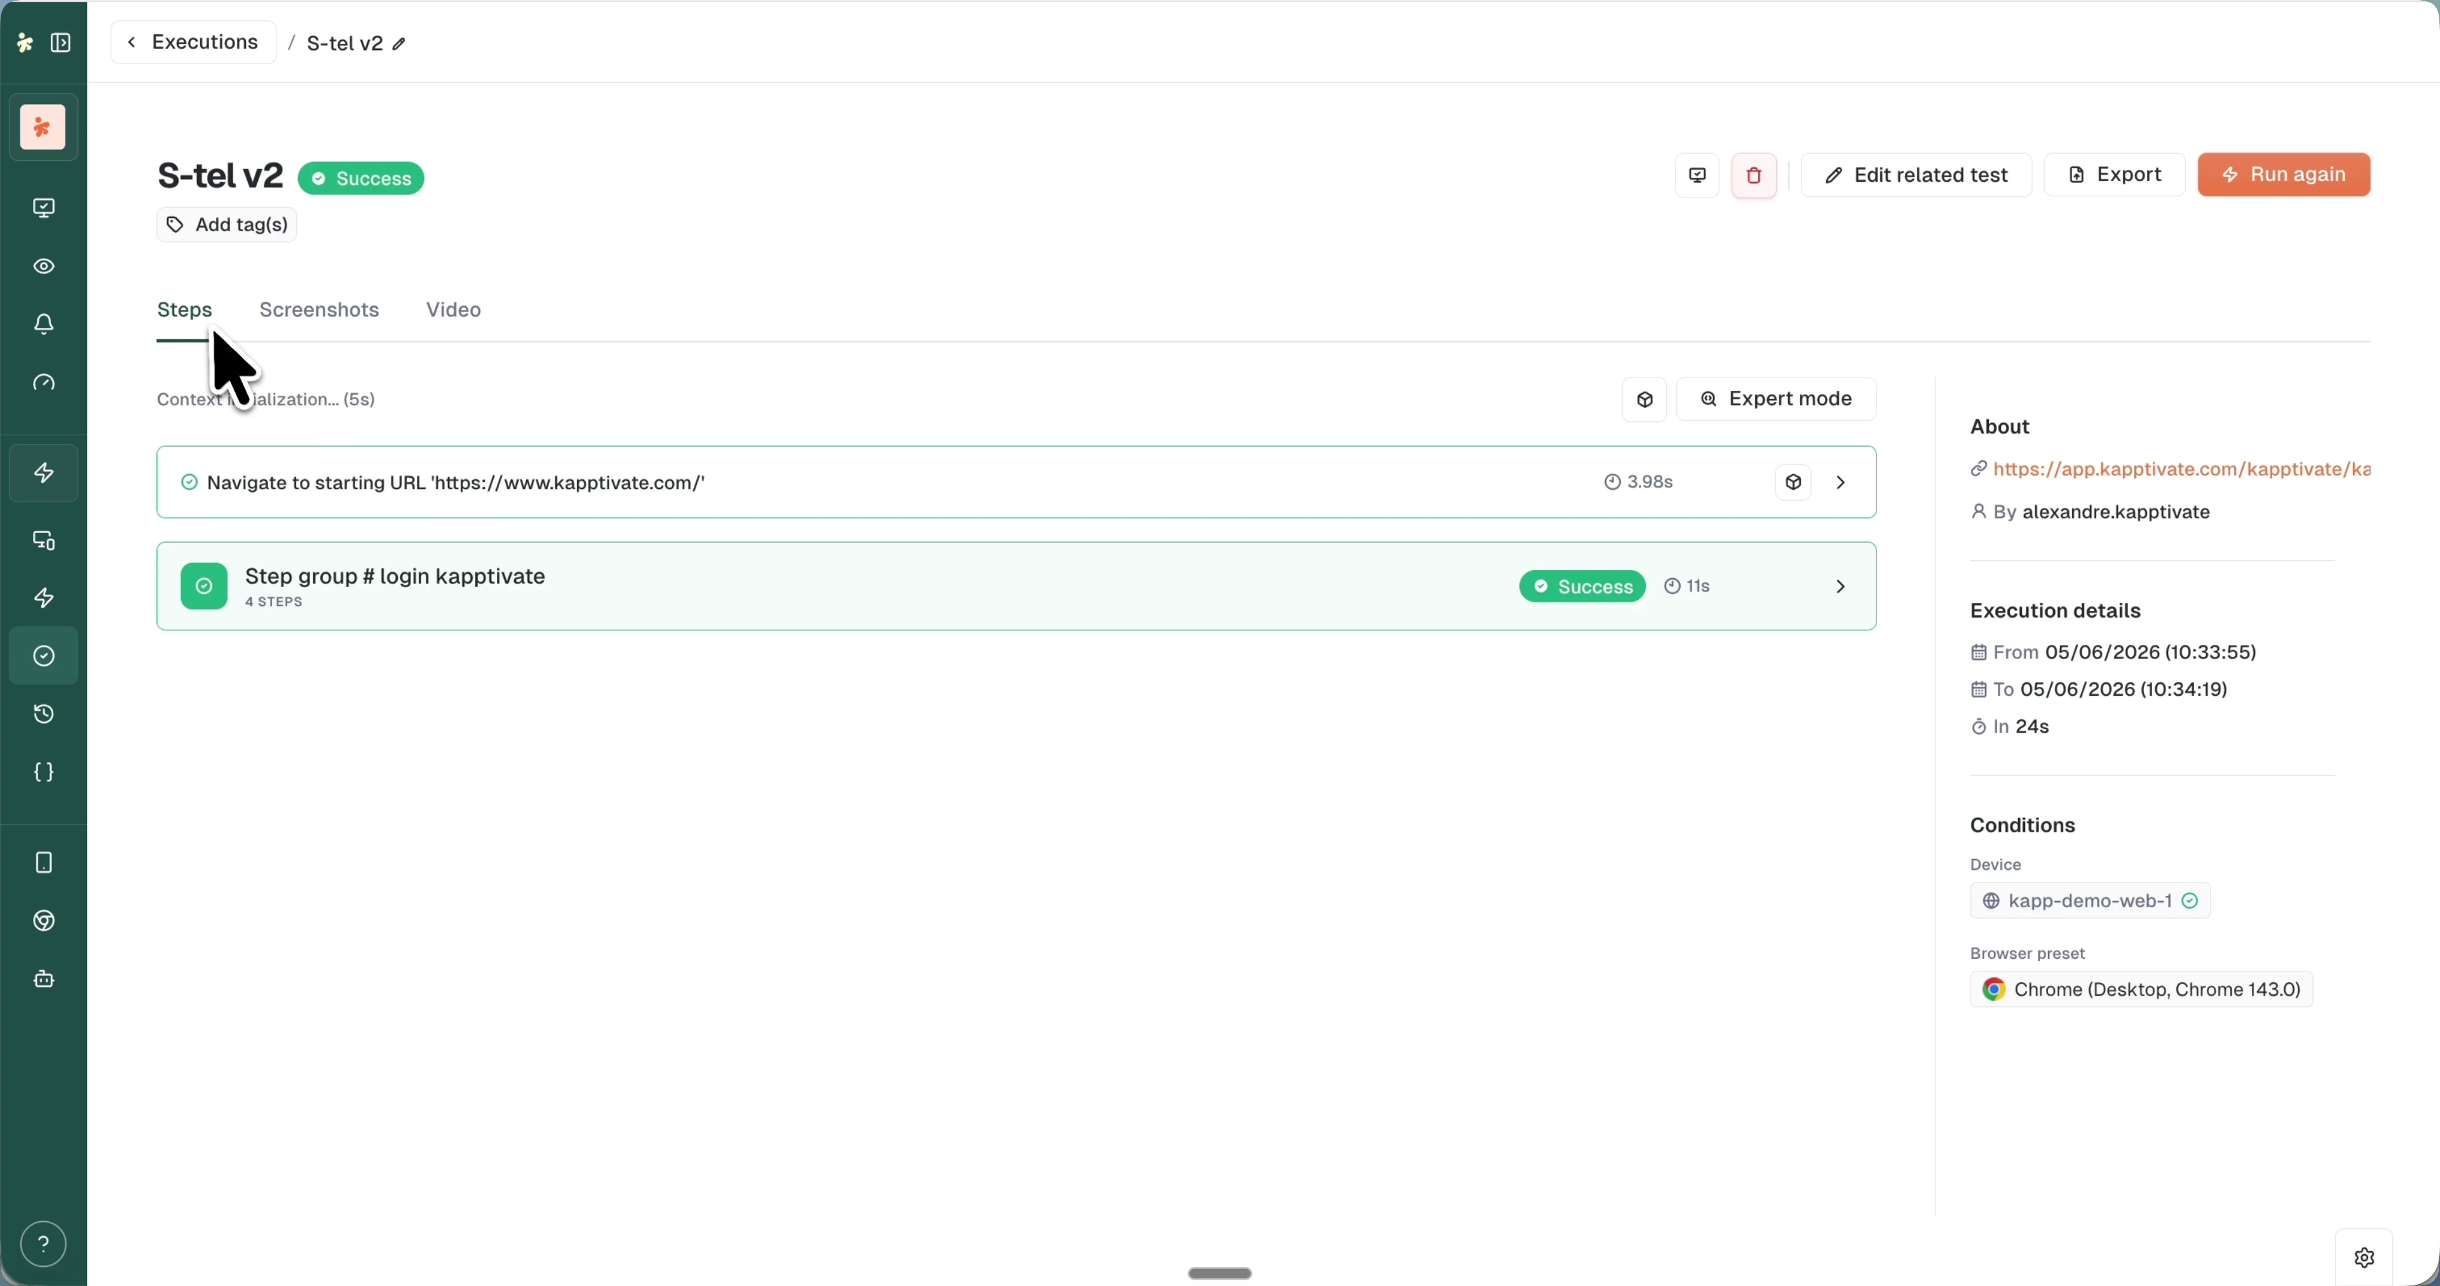Click the Chrome (Desktop, Chrome 143.0) preset chip
Screen dimensions: 2440x1286
tap(2141, 989)
